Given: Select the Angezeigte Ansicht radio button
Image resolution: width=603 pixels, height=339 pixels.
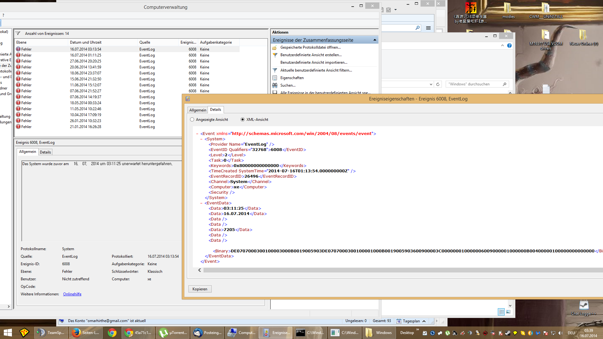Looking at the screenshot, I should (192, 120).
